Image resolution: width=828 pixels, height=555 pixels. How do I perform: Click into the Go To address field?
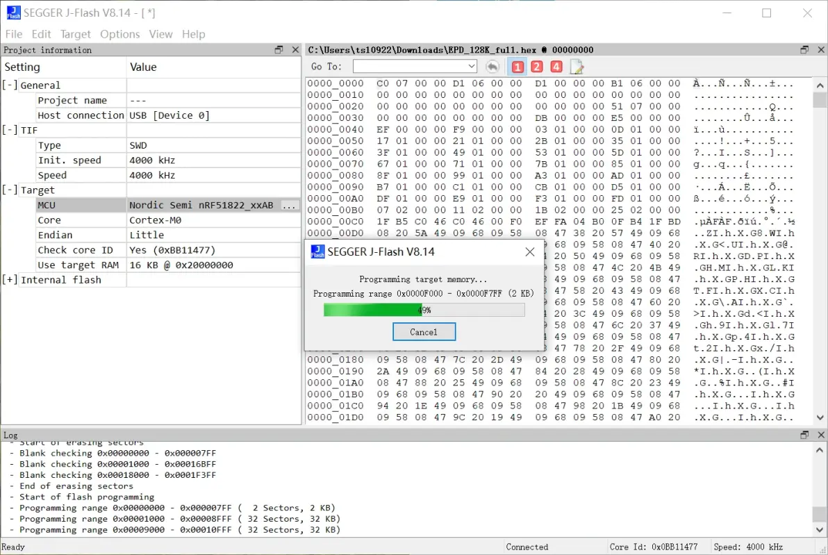[x=409, y=66]
